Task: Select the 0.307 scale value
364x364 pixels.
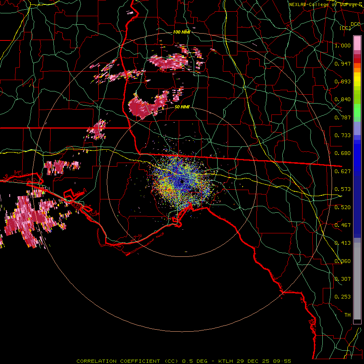Action: [x=343, y=279]
